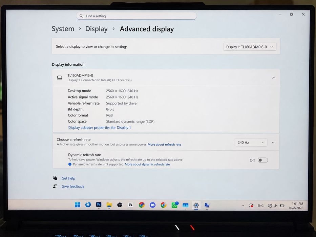316x237 pixels.
Task: Open the first Chrome icon in the taskbar
Action: (x=142, y=205)
